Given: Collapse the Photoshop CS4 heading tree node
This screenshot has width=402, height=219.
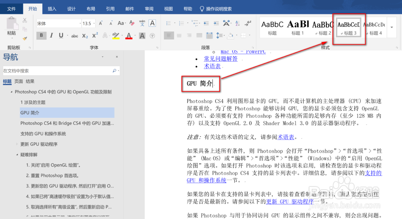Looking at the screenshot, I should click(11, 92).
